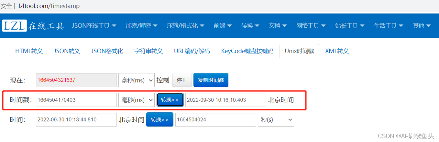Open the 生活工具 menu
Viewport: 439px width, 142px height.
pos(389,26)
